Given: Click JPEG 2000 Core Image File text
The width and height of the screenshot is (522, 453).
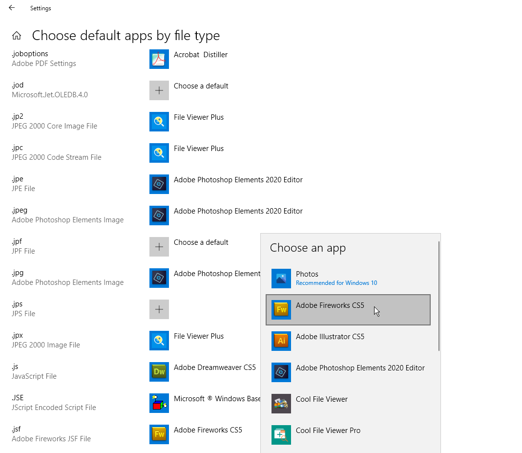Looking at the screenshot, I should pyautogui.click(x=55, y=126).
